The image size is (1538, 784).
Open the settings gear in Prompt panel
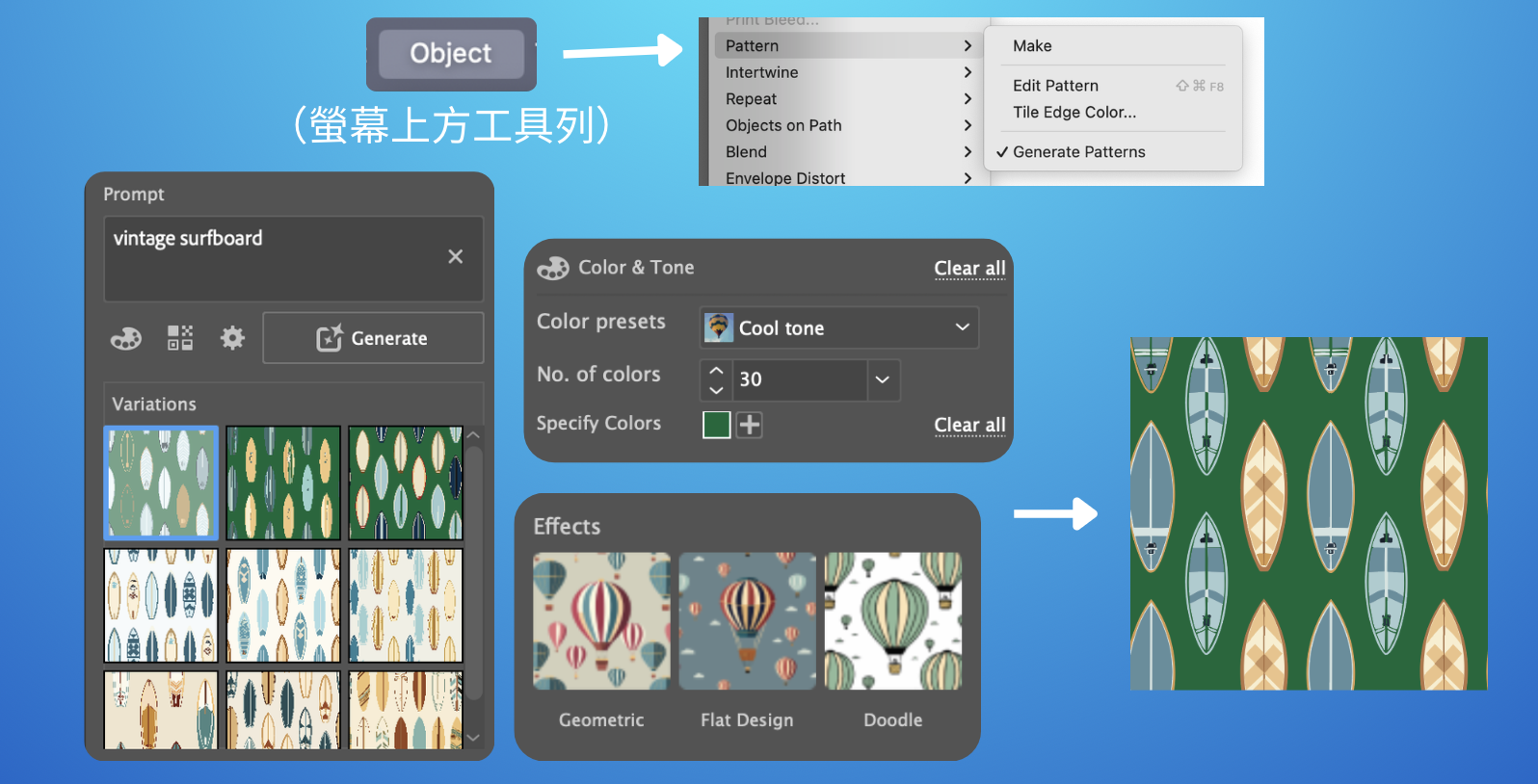coord(232,338)
